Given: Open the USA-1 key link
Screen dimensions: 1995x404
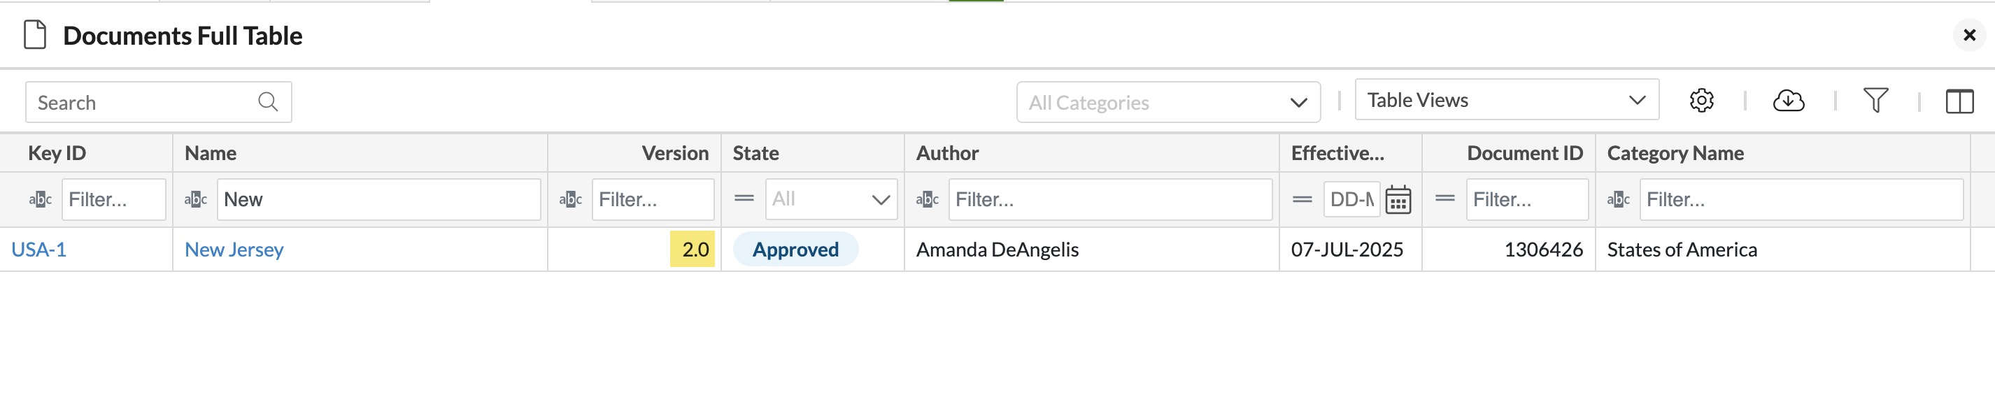Looking at the screenshot, I should [38, 250].
